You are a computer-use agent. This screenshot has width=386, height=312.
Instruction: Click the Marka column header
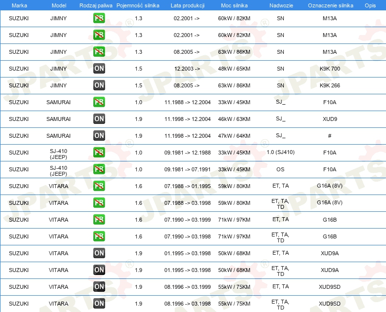pyautogui.click(x=19, y=5)
